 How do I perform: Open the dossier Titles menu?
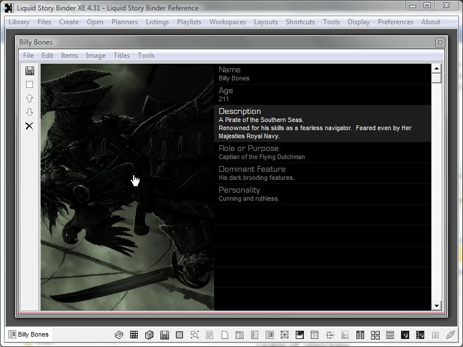122,56
